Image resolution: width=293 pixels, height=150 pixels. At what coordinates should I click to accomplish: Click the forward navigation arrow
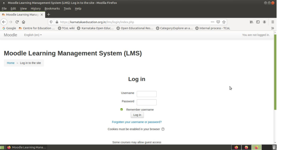(x=11, y=22)
